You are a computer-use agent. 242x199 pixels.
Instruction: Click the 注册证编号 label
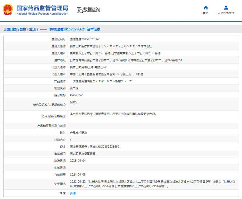[58, 39]
